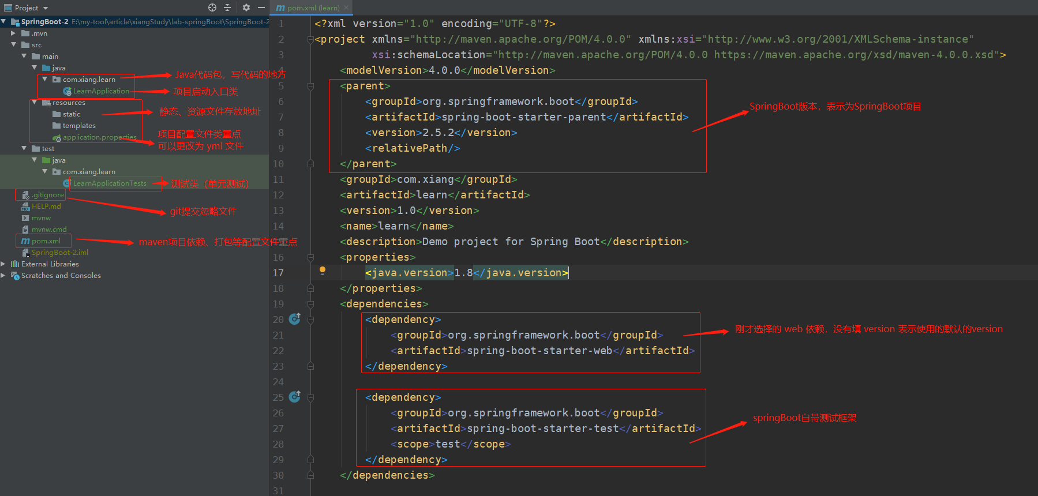This screenshot has width=1038, height=496.
Task: Click the intention lightbulb on line 17
Action: click(323, 270)
